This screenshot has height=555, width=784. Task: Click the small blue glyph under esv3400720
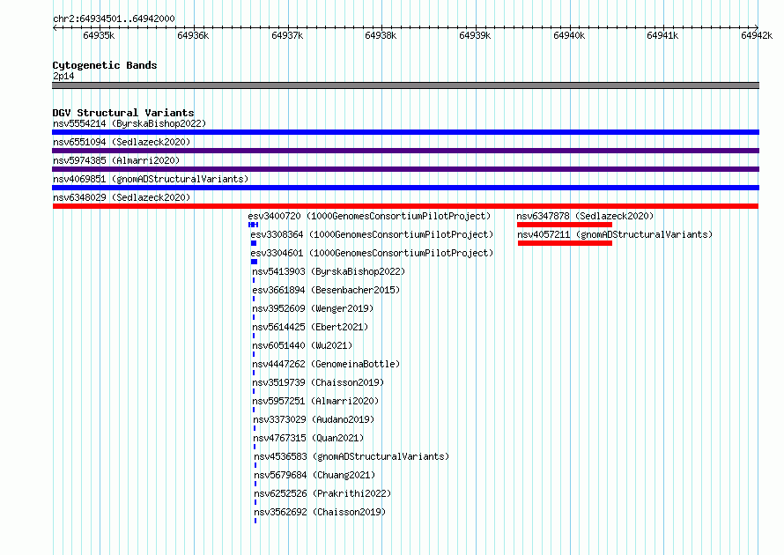click(x=253, y=225)
